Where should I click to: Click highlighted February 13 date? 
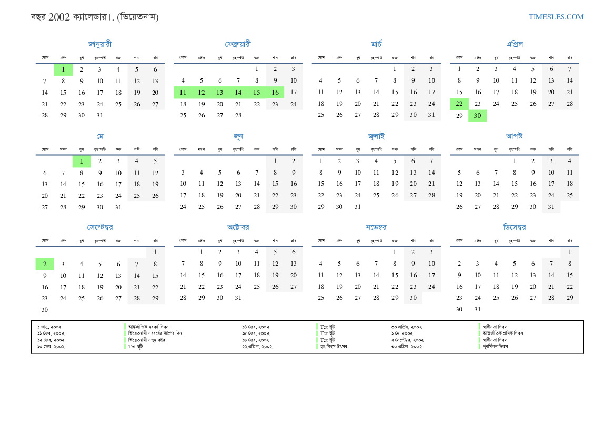coord(220,92)
